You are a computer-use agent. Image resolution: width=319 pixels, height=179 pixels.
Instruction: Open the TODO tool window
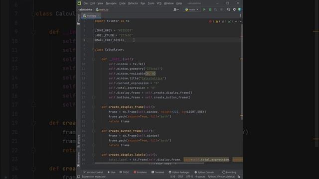pyautogui.click(x=124, y=173)
